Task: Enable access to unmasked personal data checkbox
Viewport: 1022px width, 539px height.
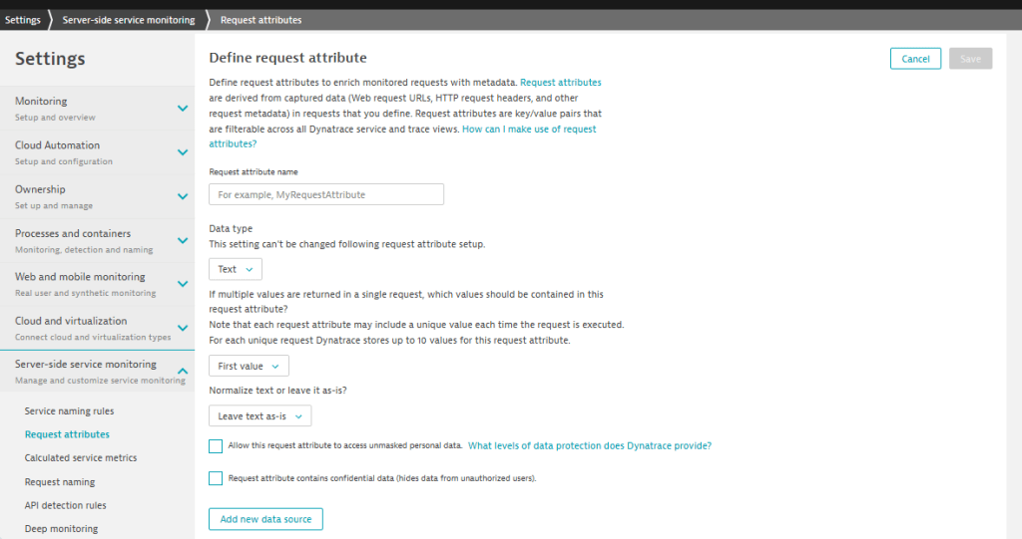Action: click(x=216, y=446)
